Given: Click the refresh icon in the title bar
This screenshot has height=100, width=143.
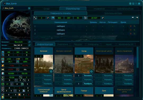Looking at the screenshot, I should click(x=130, y=3).
